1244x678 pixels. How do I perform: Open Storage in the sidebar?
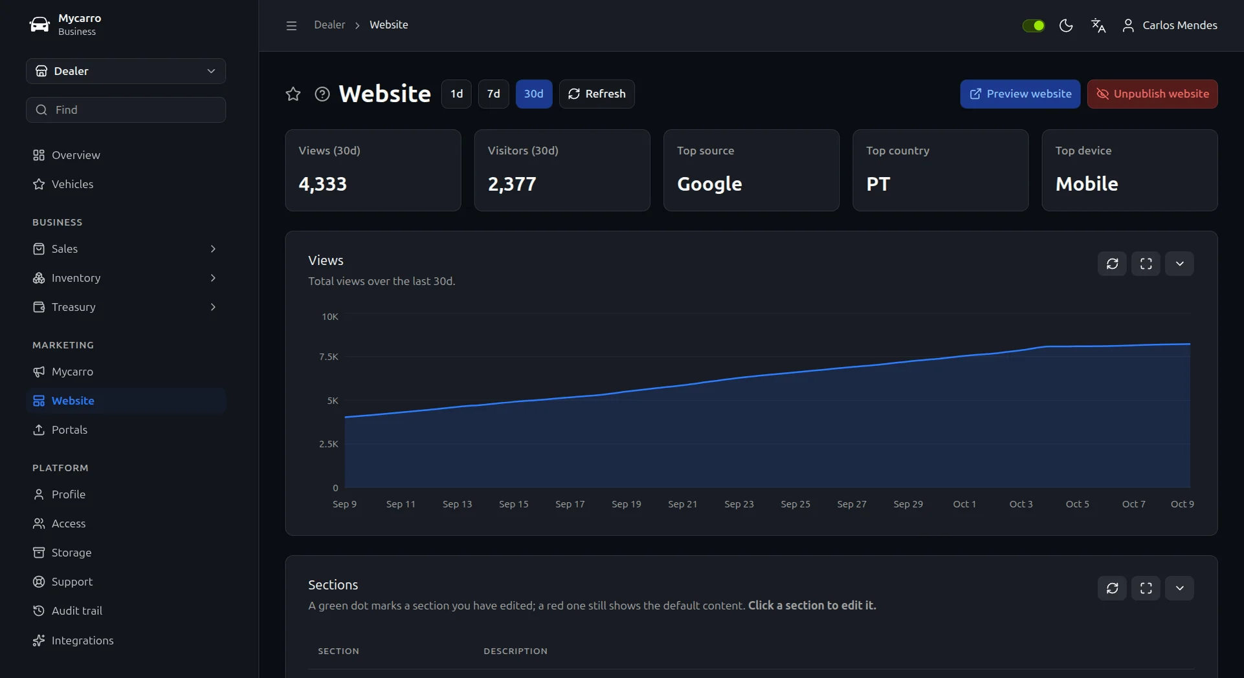coord(126,553)
